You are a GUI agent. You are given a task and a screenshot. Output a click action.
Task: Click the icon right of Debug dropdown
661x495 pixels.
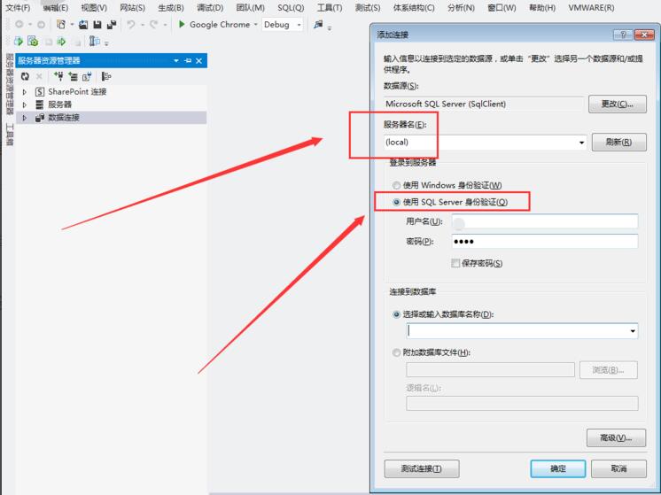click(318, 25)
